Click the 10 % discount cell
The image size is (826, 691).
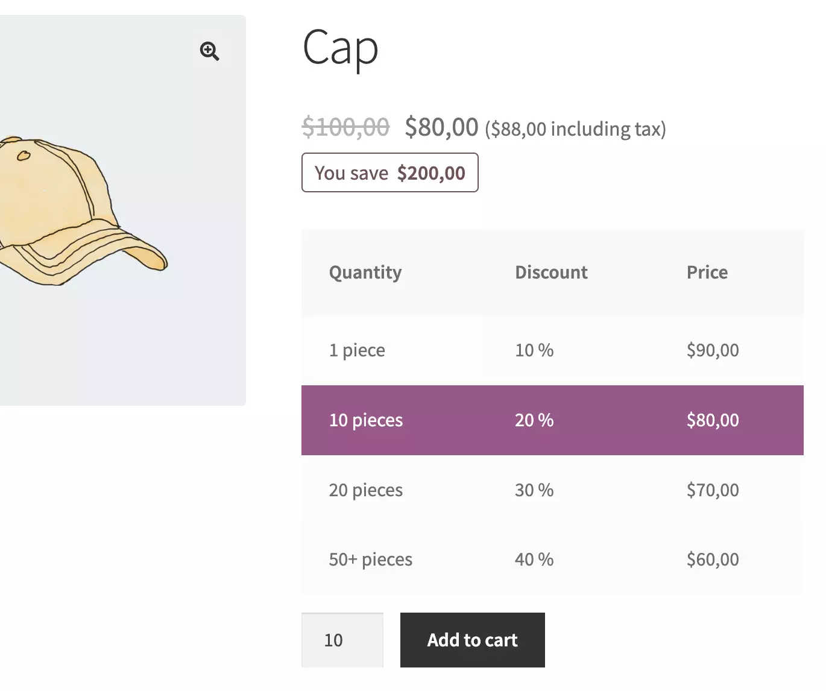click(534, 350)
